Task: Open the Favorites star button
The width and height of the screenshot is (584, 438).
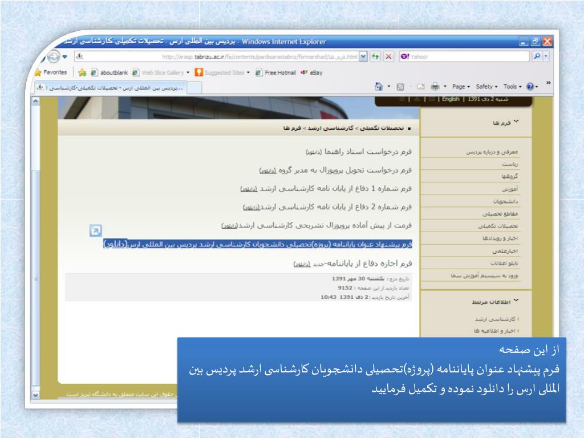Action: click(x=51, y=72)
